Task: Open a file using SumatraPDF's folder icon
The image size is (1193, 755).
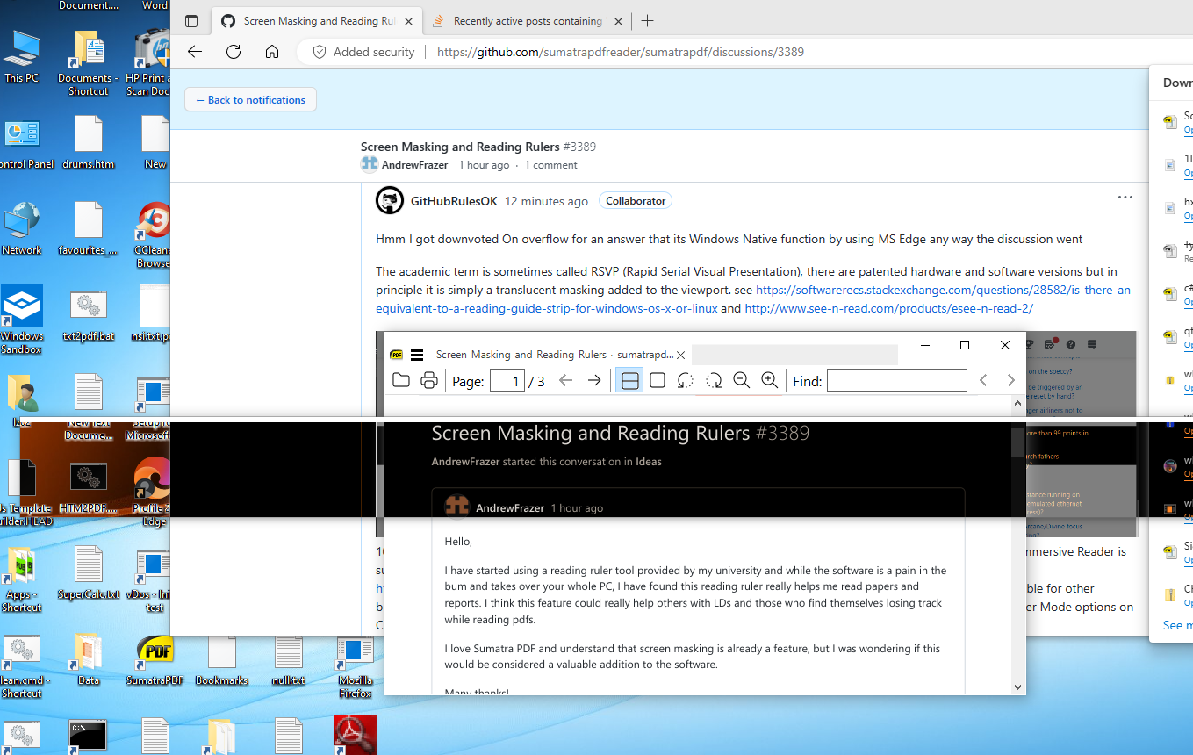Action: click(x=401, y=380)
